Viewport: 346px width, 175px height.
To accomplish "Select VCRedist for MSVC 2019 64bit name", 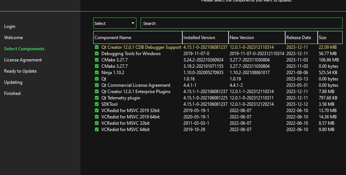I will [130, 117].
